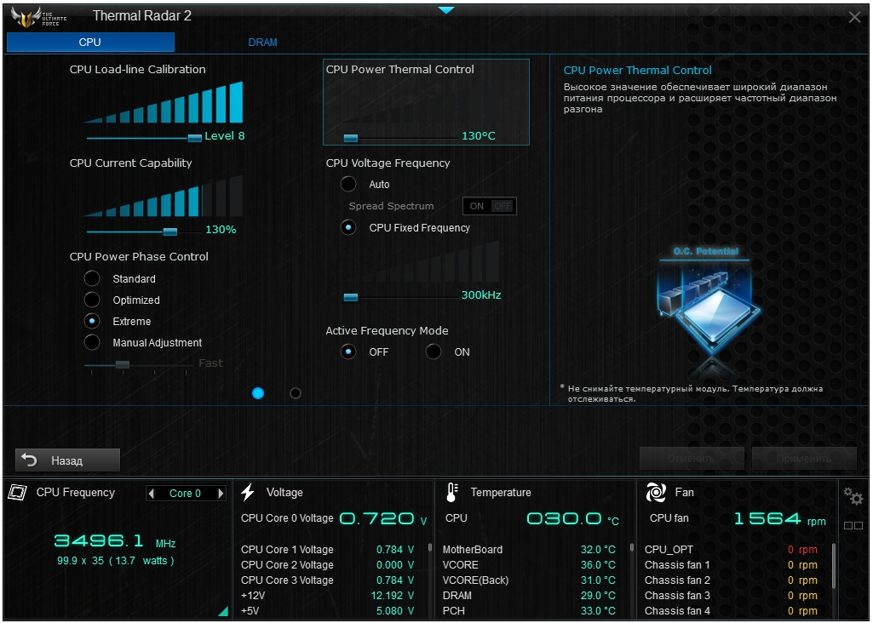873x623 pixels.
Task: Turn Active Frequency Mode OFF
Action: [x=348, y=352]
